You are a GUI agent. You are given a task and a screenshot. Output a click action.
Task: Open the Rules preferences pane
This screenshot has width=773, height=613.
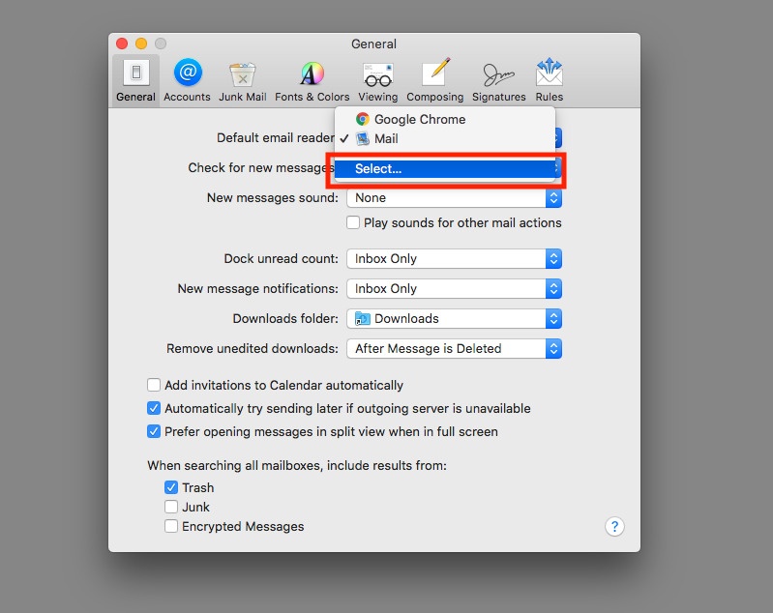[550, 81]
